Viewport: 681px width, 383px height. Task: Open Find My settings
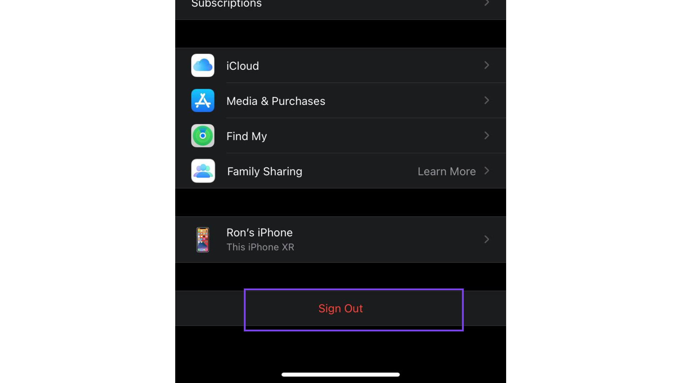click(x=340, y=135)
